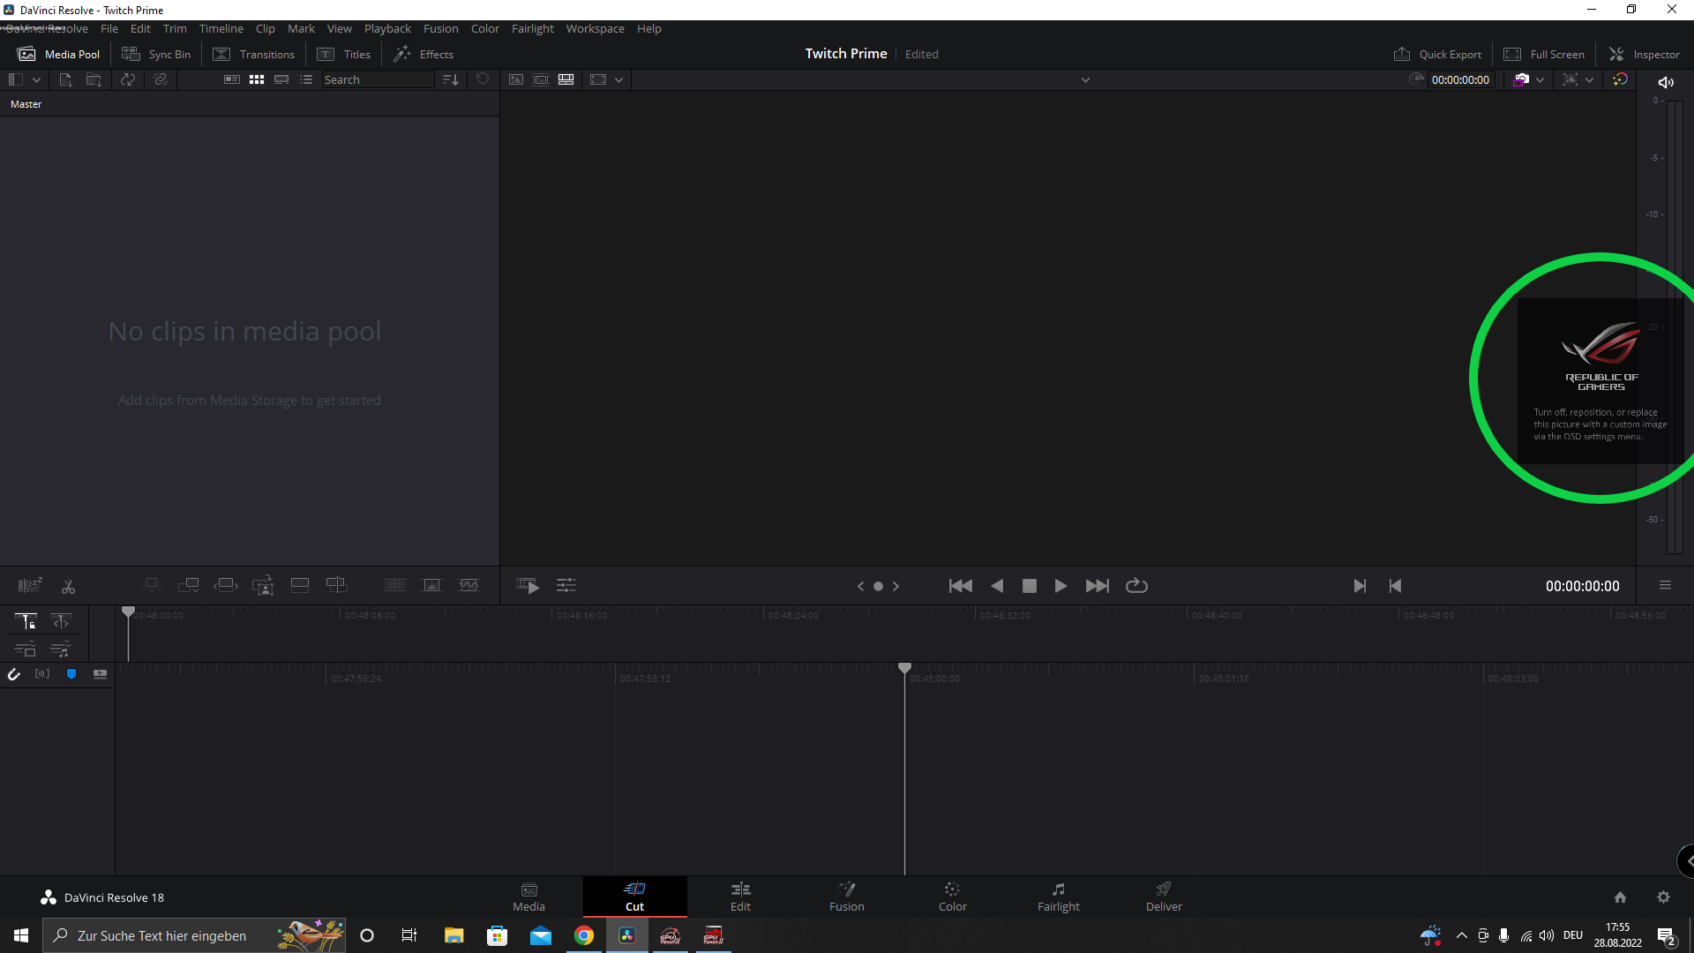This screenshot has width=1694, height=953.
Task: Toggle timeline snapping magnet
Action: point(14,674)
